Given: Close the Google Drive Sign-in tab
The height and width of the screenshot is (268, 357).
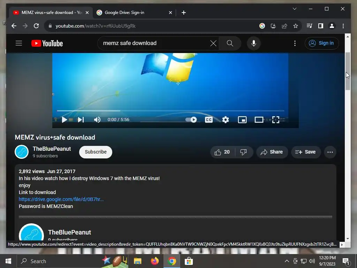Looking at the screenshot, I should (x=170, y=13).
